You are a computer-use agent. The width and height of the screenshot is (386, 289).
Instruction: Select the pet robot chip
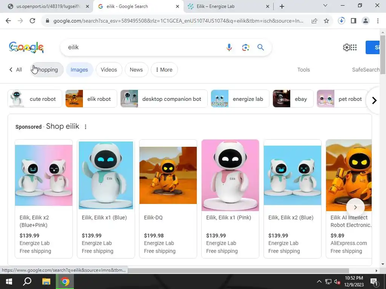[x=342, y=99]
